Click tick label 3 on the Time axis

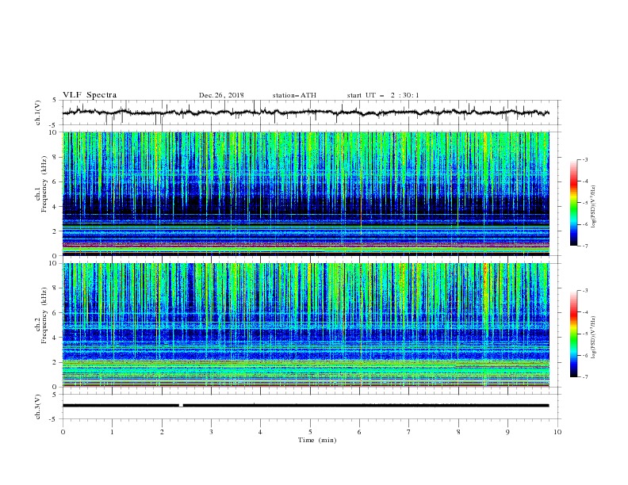click(x=211, y=432)
